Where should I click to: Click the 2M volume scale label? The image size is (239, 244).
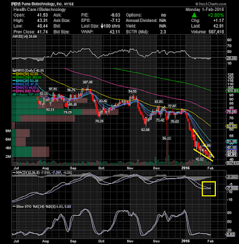8,157
